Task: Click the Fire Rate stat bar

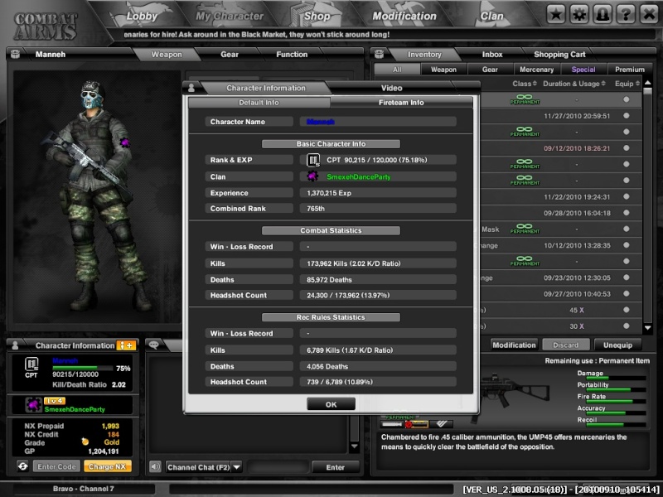Action: point(616,401)
